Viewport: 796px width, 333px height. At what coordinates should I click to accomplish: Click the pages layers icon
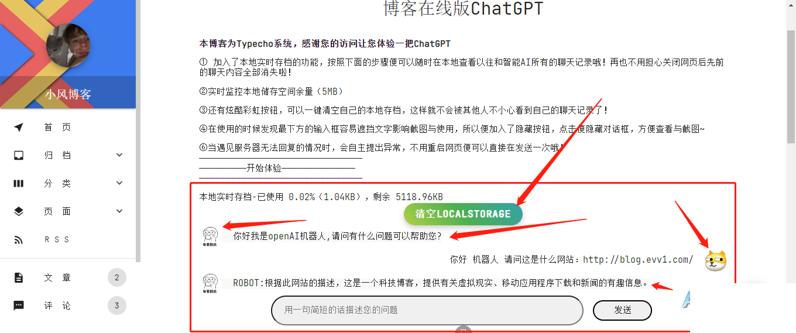[19, 211]
